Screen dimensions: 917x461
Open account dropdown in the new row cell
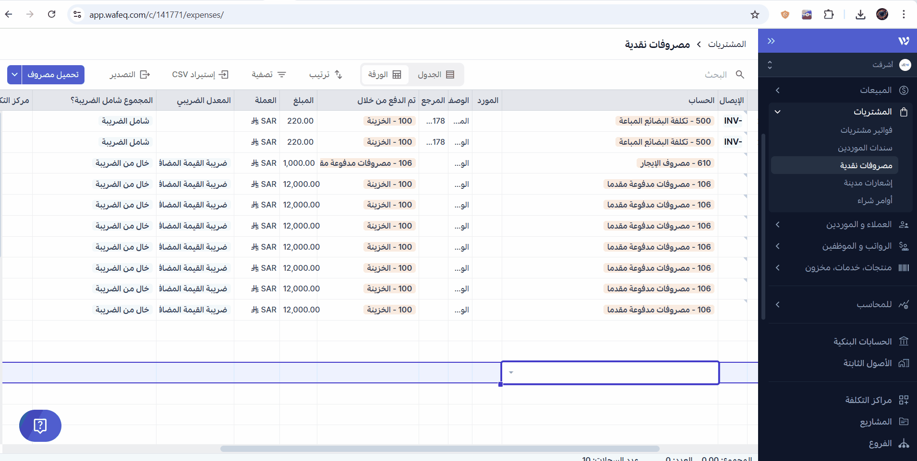[x=511, y=373]
